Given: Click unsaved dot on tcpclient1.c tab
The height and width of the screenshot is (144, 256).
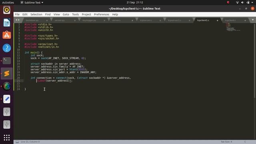Looking at the screenshot, I should (x=217, y=20).
